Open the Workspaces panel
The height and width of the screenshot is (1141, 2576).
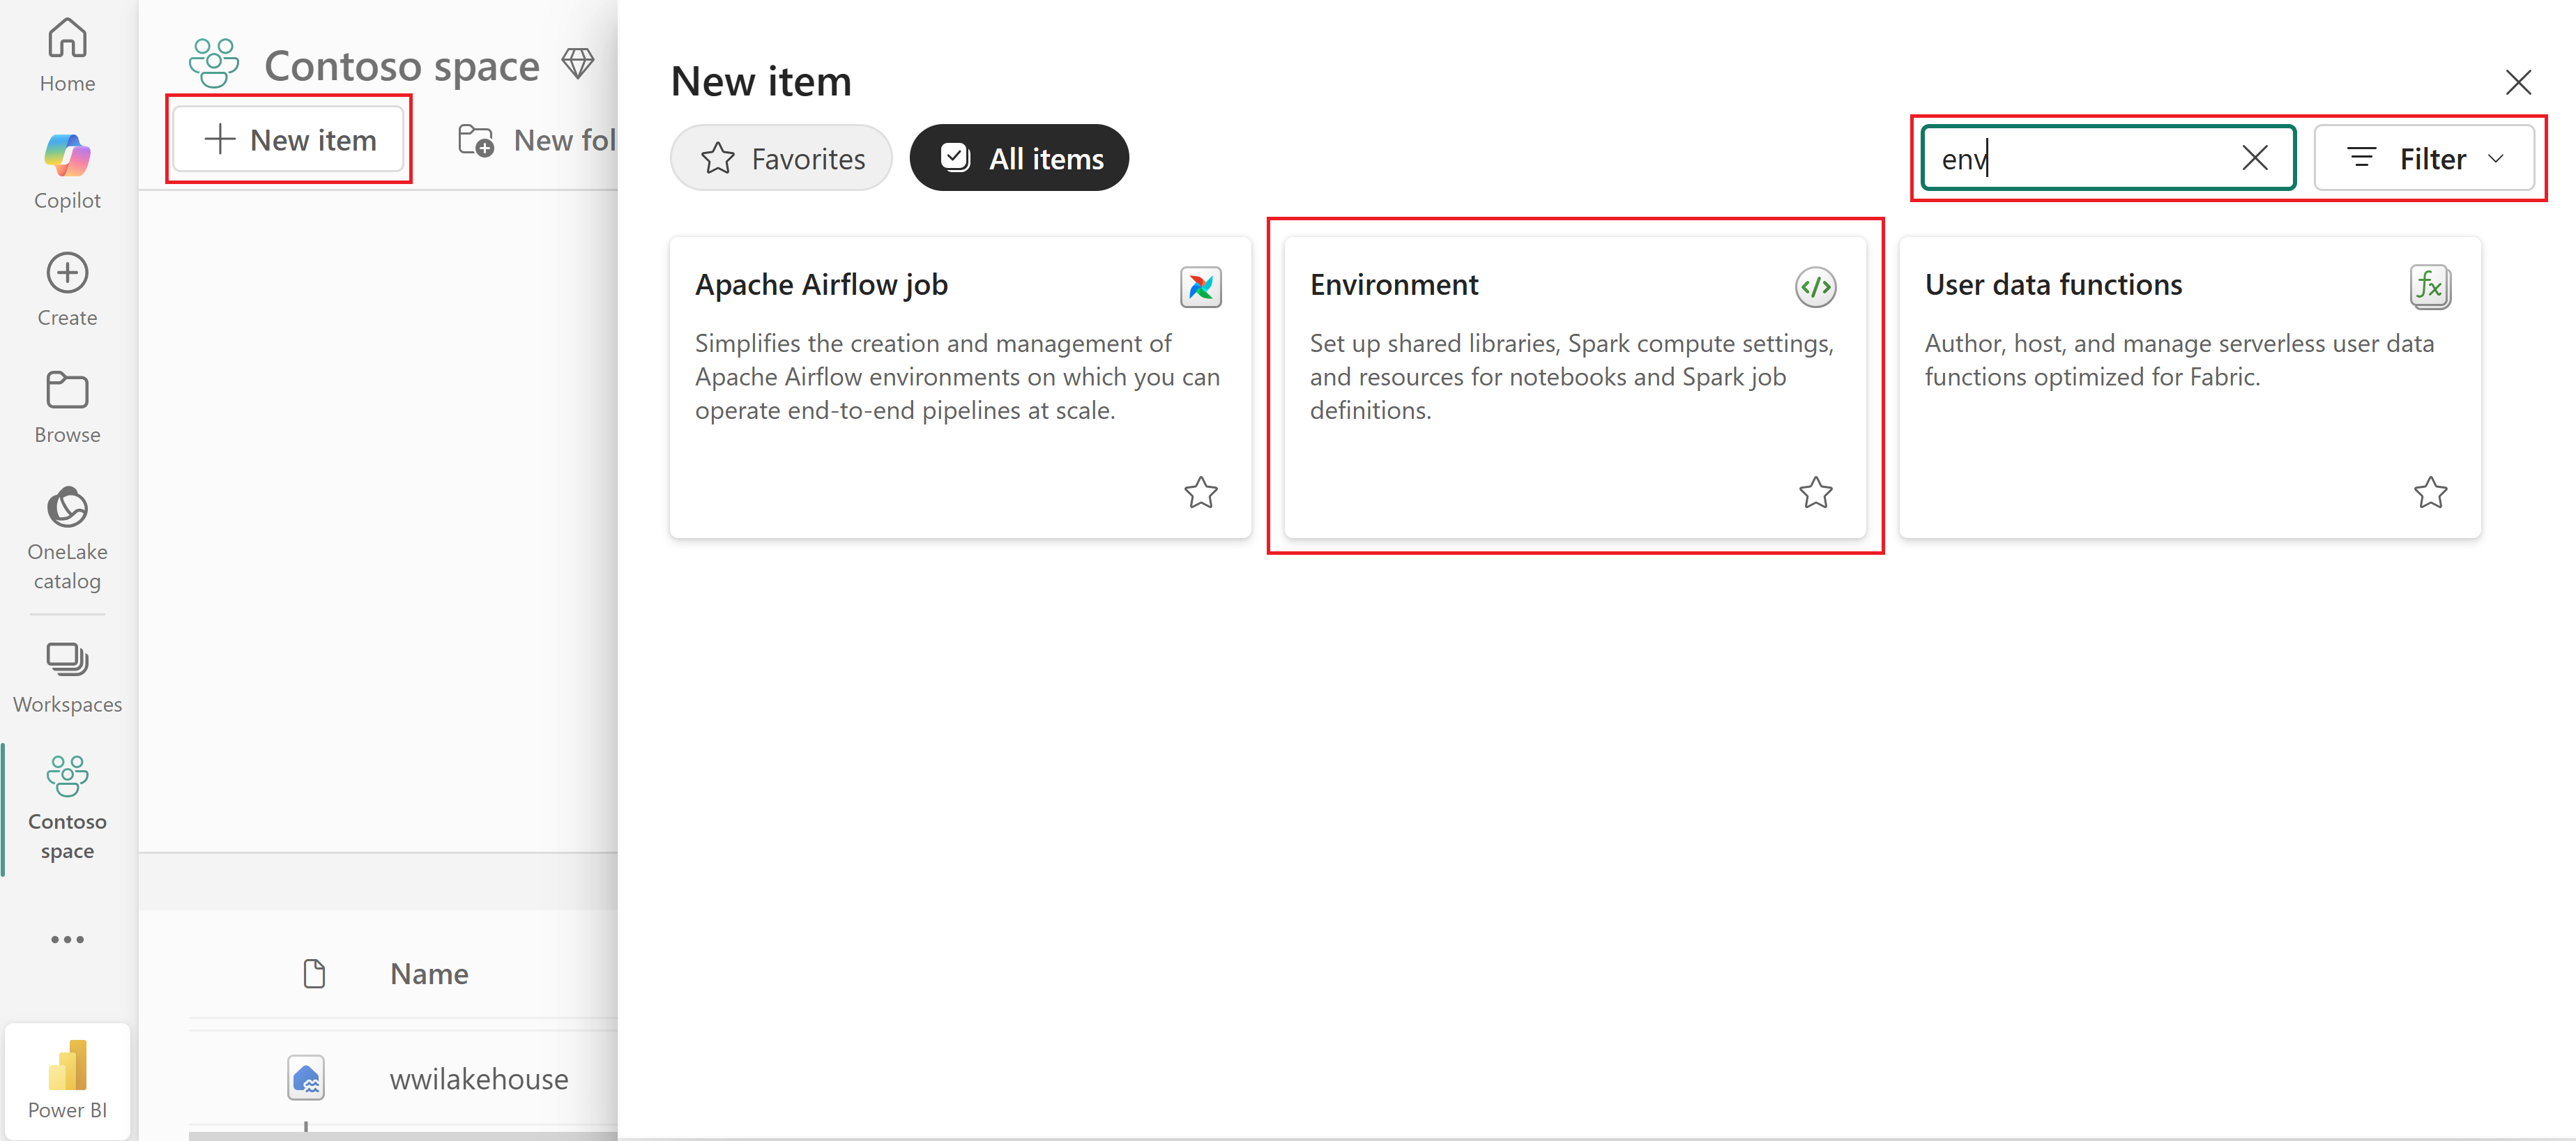click(67, 677)
